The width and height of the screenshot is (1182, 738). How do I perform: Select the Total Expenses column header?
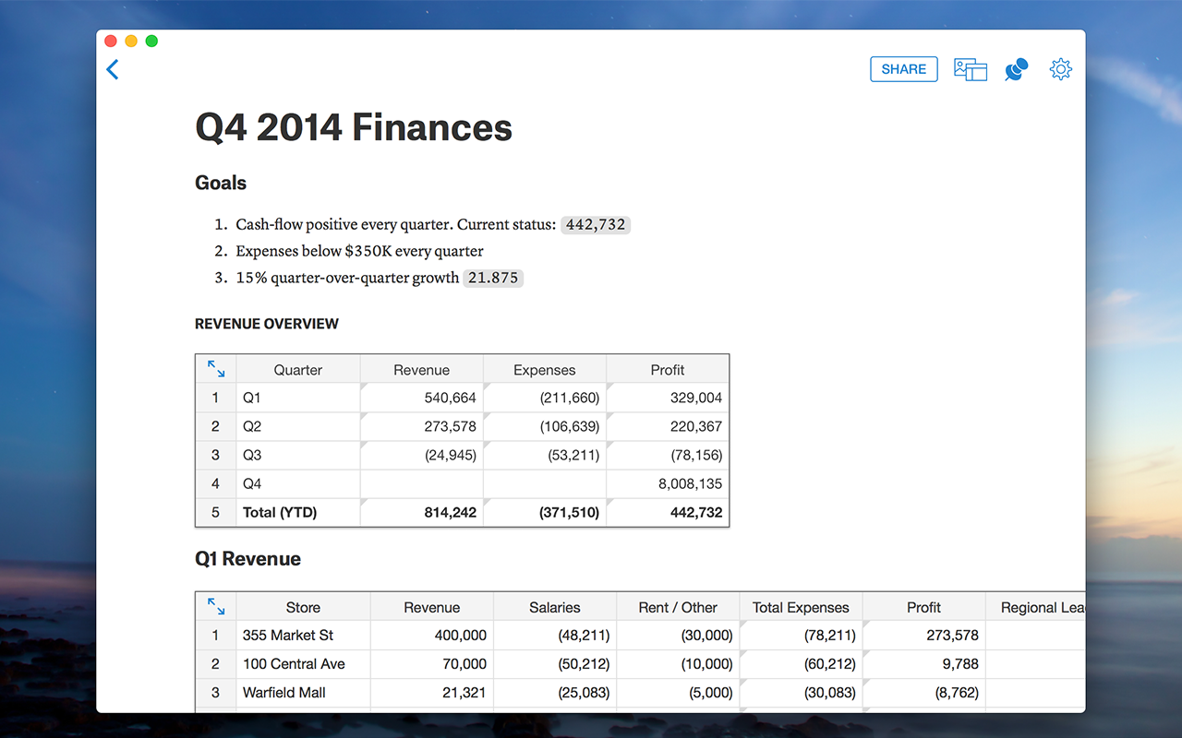(x=801, y=607)
